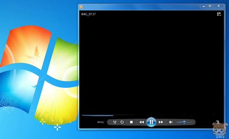
Task: Click the Windows Media Player title icon
Action: pos(81,7)
